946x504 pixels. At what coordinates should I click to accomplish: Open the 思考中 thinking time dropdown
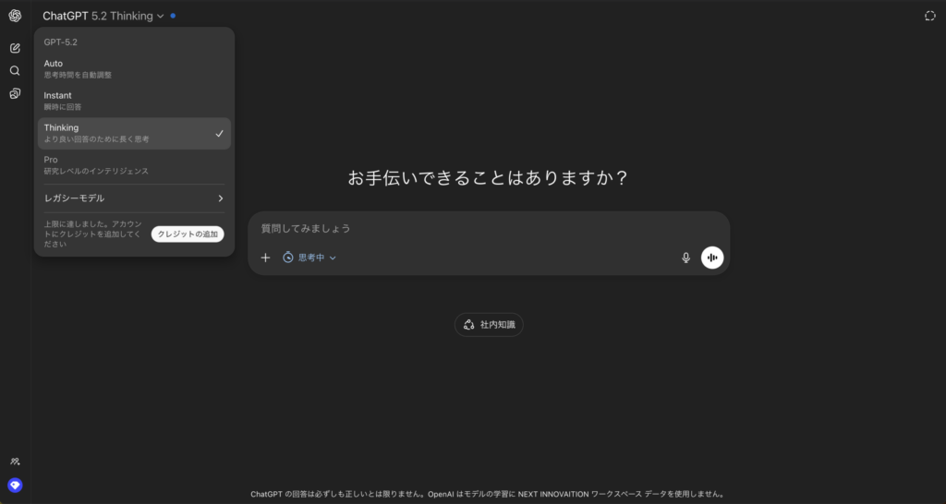click(310, 258)
